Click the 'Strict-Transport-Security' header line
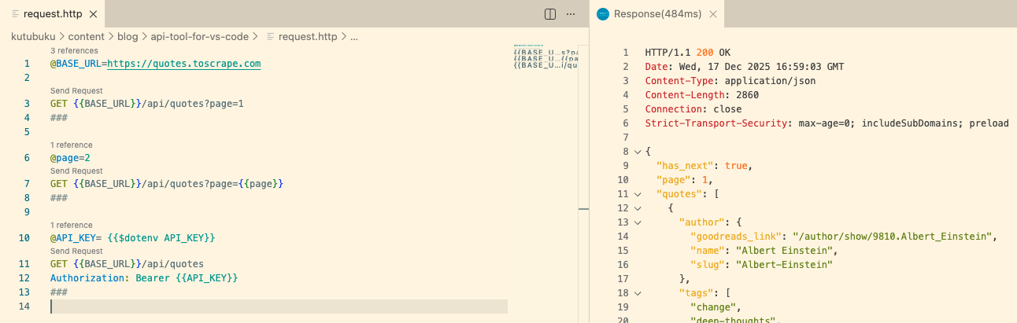 827,123
